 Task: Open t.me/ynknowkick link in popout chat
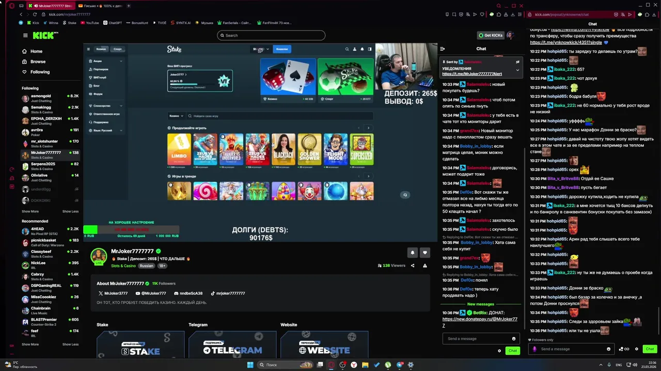coord(565,42)
